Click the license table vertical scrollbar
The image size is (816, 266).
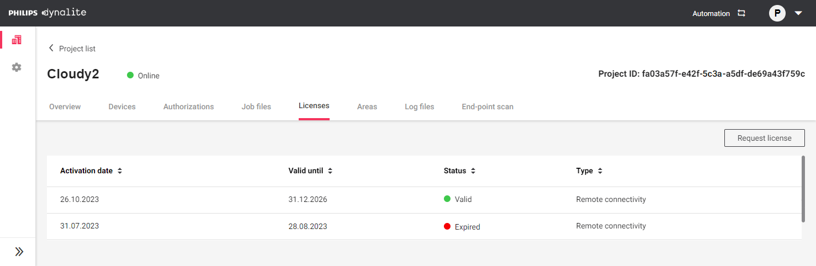click(x=803, y=189)
